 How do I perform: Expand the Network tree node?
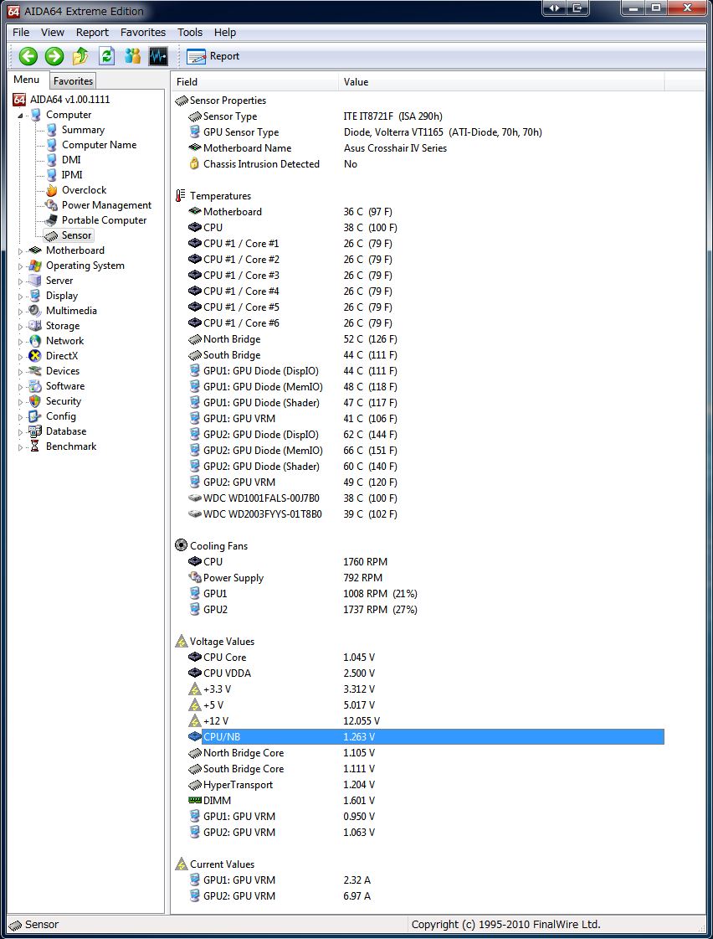tap(20, 342)
